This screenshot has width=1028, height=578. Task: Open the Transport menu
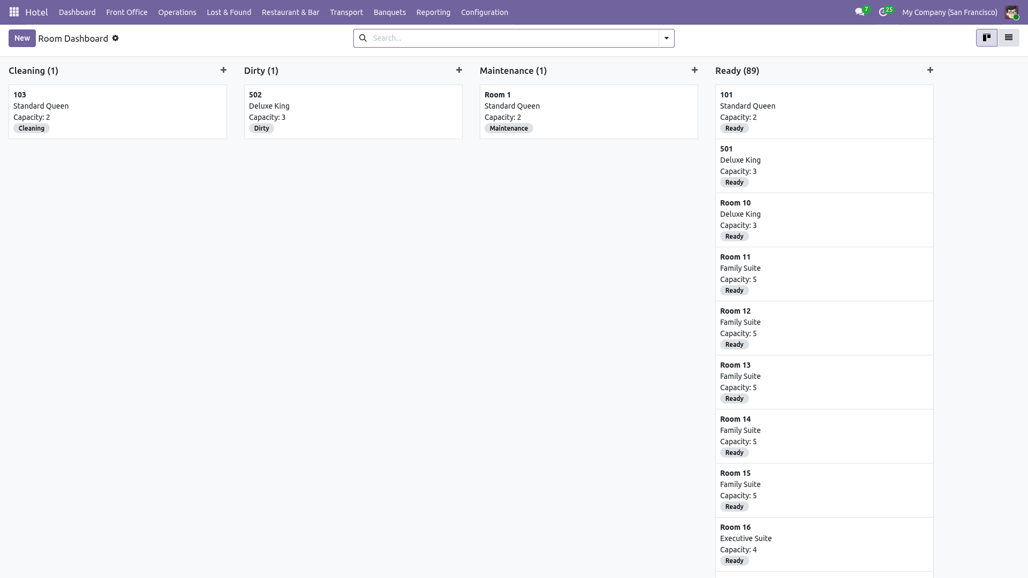pyautogui.click(x=346, y=12)
